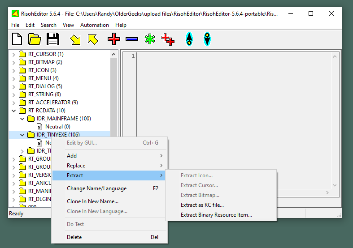Click the IDR_MAINFRAME (100) folder icon

tap(31, 119)
